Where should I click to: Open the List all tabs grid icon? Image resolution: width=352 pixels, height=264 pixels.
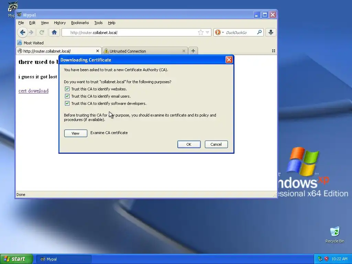(273, 51)
